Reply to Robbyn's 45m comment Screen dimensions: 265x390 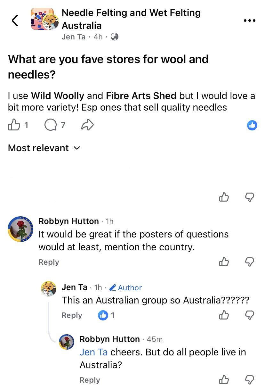(x=90, y=380)
